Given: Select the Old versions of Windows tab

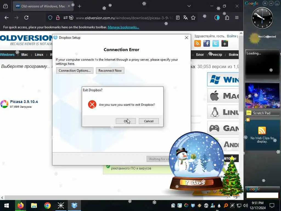Looking at the screenshot, I should pyautogui.click(x=43, y=6).
